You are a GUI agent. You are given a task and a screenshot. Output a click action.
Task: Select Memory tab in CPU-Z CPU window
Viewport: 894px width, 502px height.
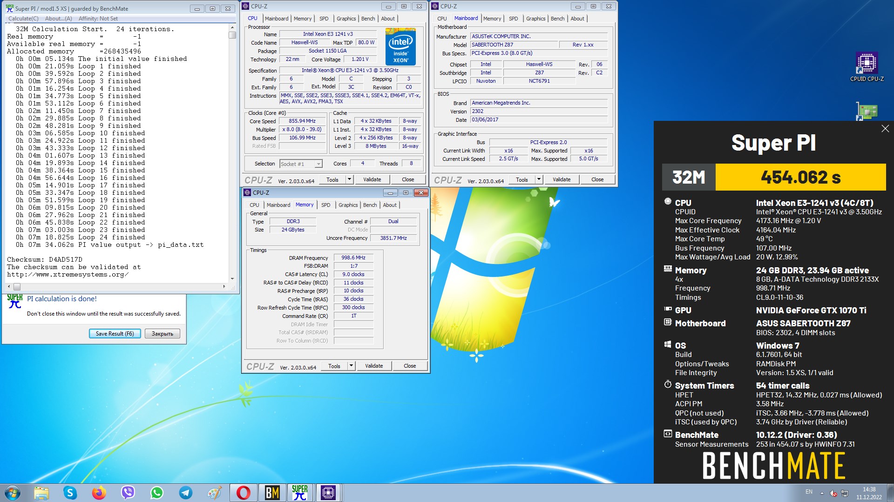point(303,19)
